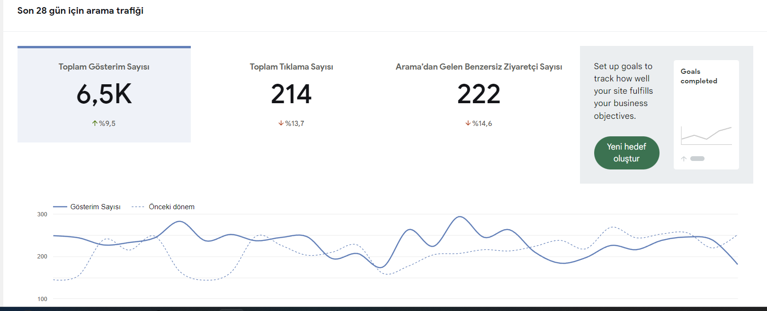The image size is (767, 311).
Task: Click the 300 y-axis label
Action: (x=42, y=214)
